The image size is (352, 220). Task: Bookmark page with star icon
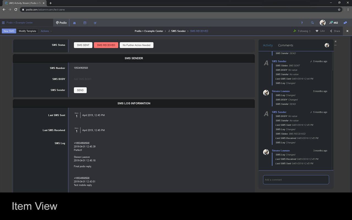(x=339, y=9)
